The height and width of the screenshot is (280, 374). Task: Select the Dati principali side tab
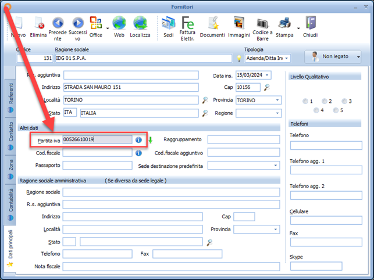click(x=10, y=248)
